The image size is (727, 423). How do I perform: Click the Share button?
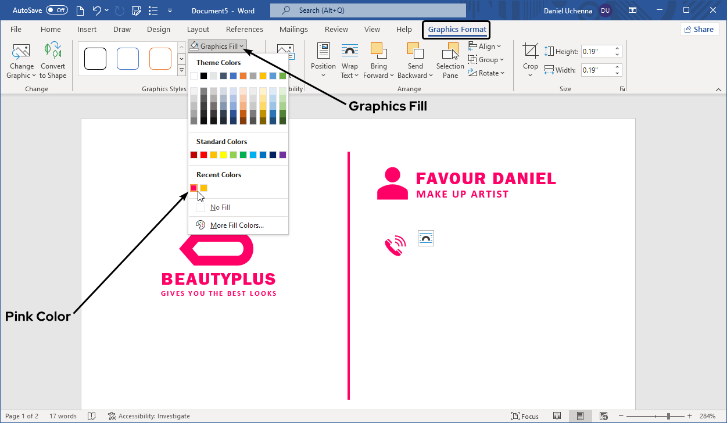pos(699,30)
